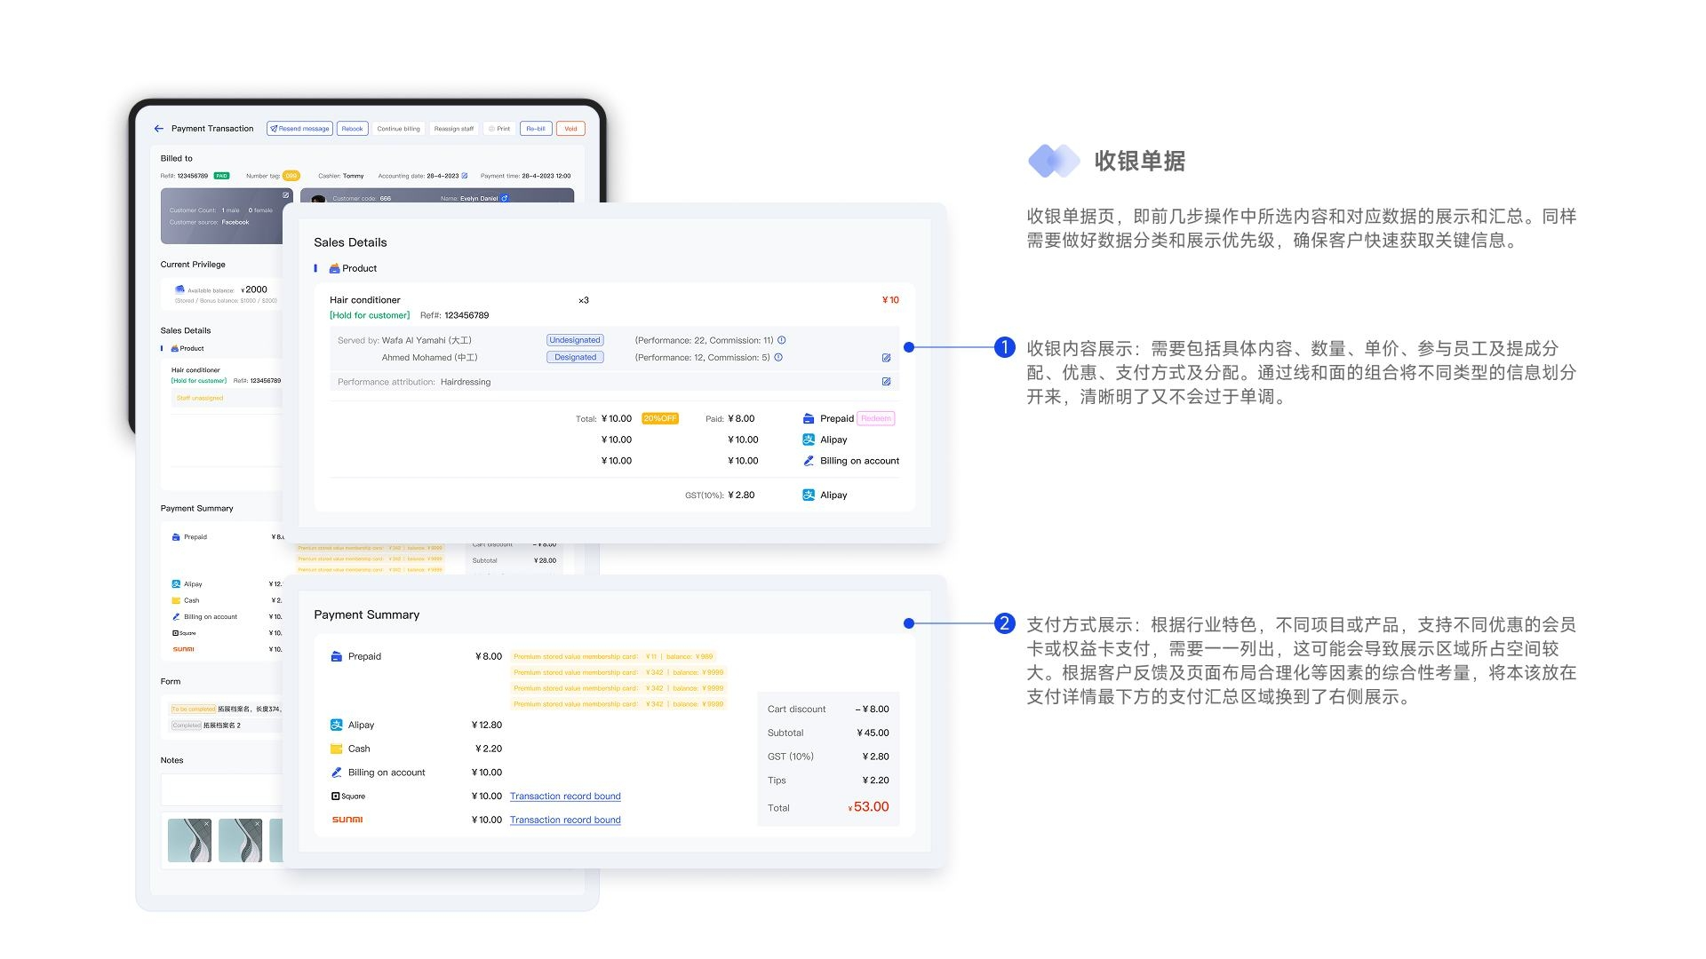Screen dimensions: 1706x959
Task: Click the Print button
Action: coord(499,129)
